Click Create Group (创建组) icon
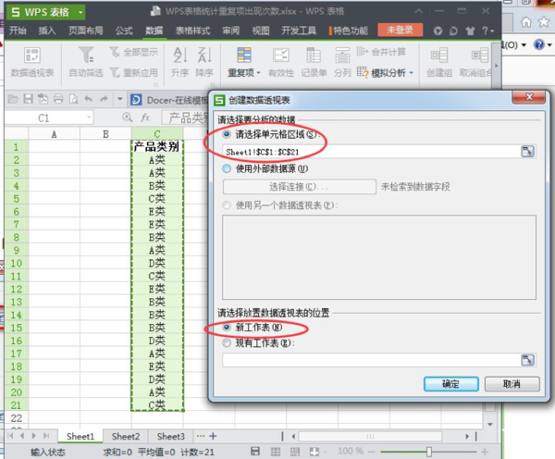 pos(439,56)
